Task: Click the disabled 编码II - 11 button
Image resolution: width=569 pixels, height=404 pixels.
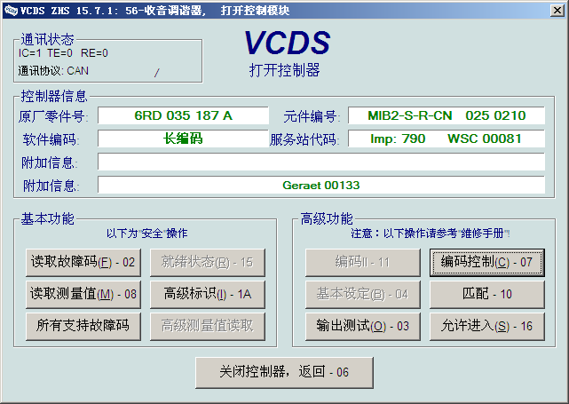Action: pos(362,262)
